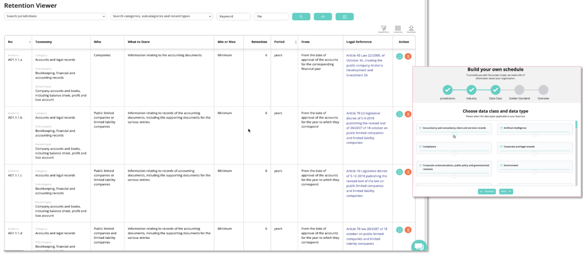Click the teal save filter button
The width and height of the screenshot is (583, 254).
click(344, 17)
